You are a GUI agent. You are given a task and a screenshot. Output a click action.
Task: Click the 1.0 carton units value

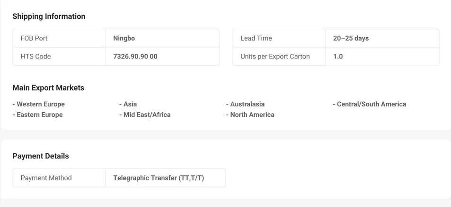[338, 57]
